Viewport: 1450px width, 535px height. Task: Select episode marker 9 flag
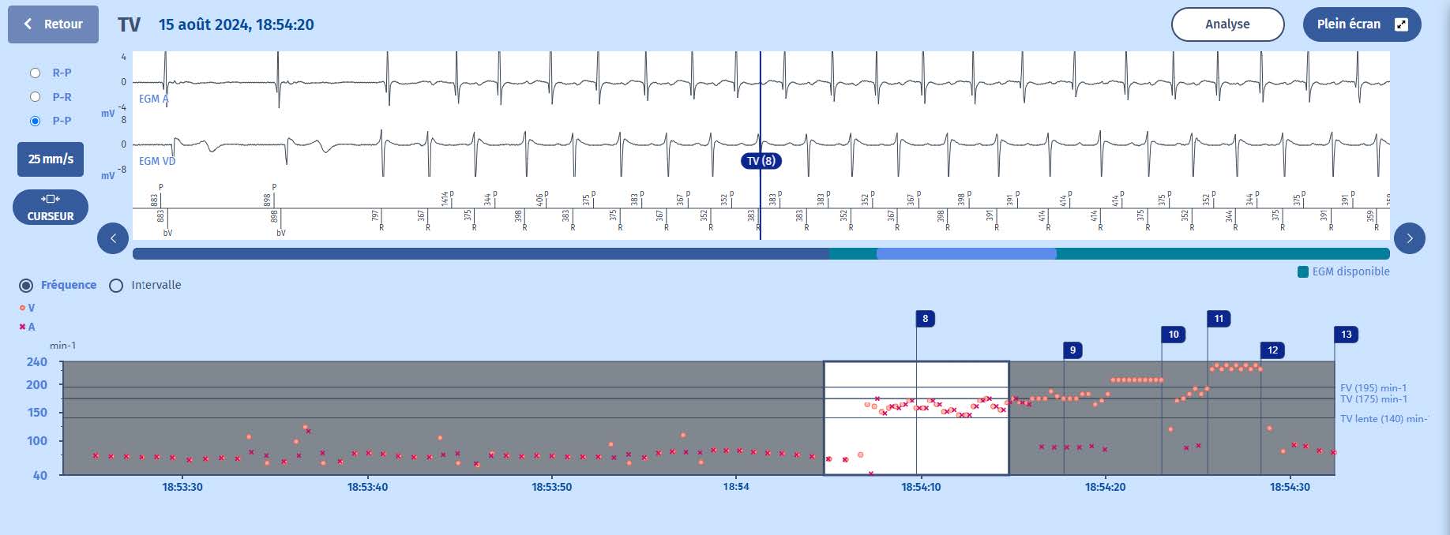pyautogui.click(x=1072, y=350)
